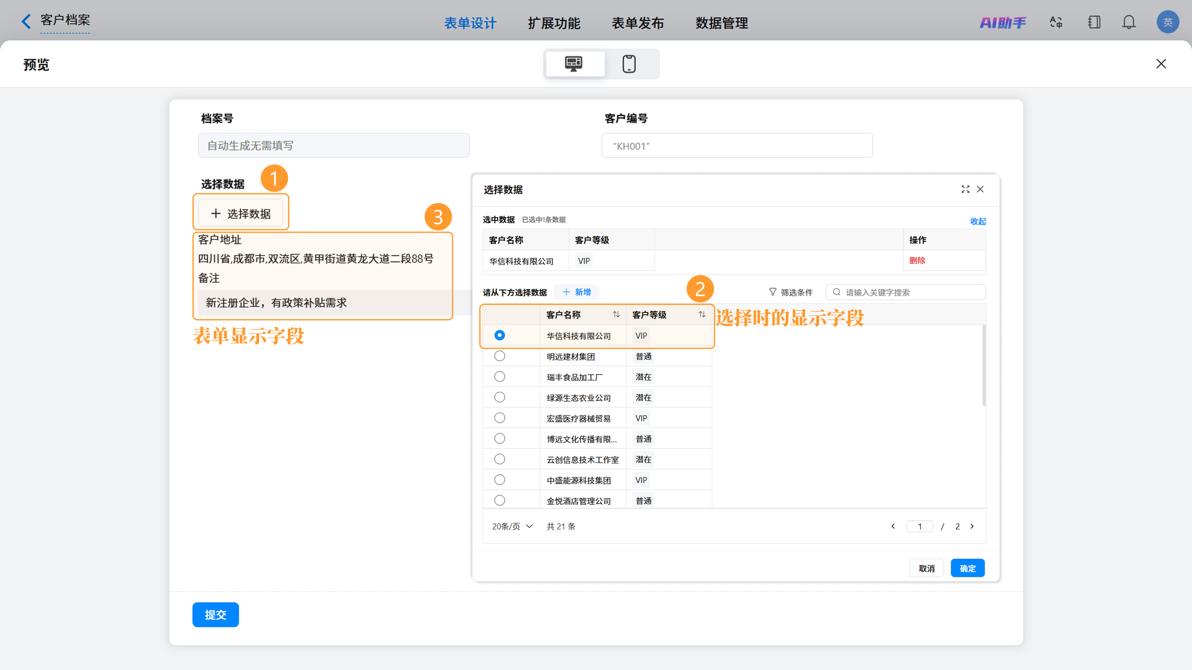Click 取消 to cancel selection
Screen dimensions: 1192x670
pos(926,568)
